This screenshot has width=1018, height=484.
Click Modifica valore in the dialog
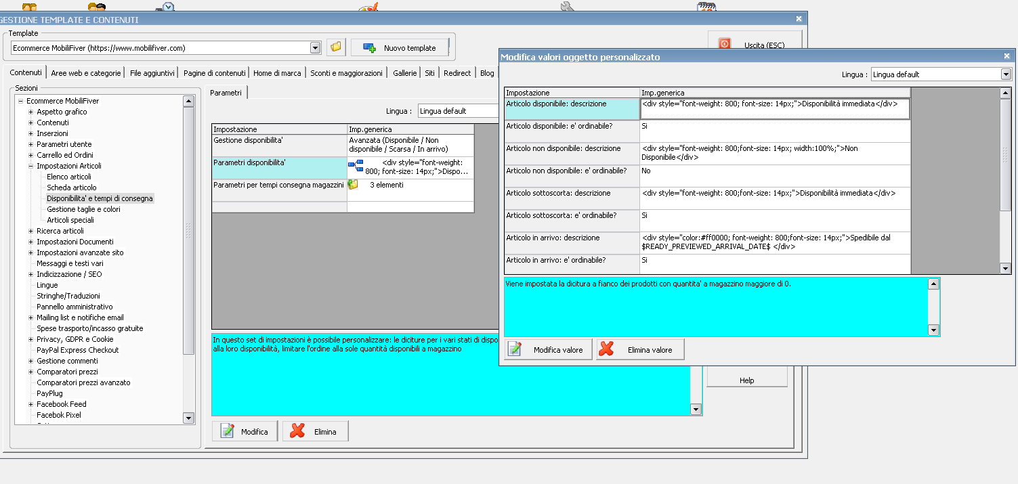(x=548, y=349)
